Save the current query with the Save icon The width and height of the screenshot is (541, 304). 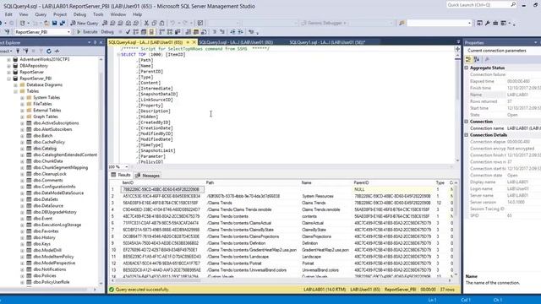54,23
